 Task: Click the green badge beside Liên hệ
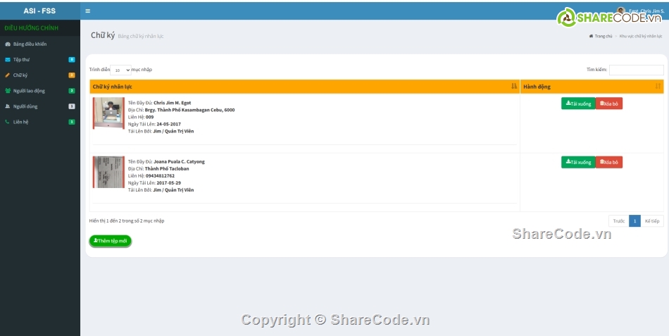pyautogui.click(x=72, y=122)
